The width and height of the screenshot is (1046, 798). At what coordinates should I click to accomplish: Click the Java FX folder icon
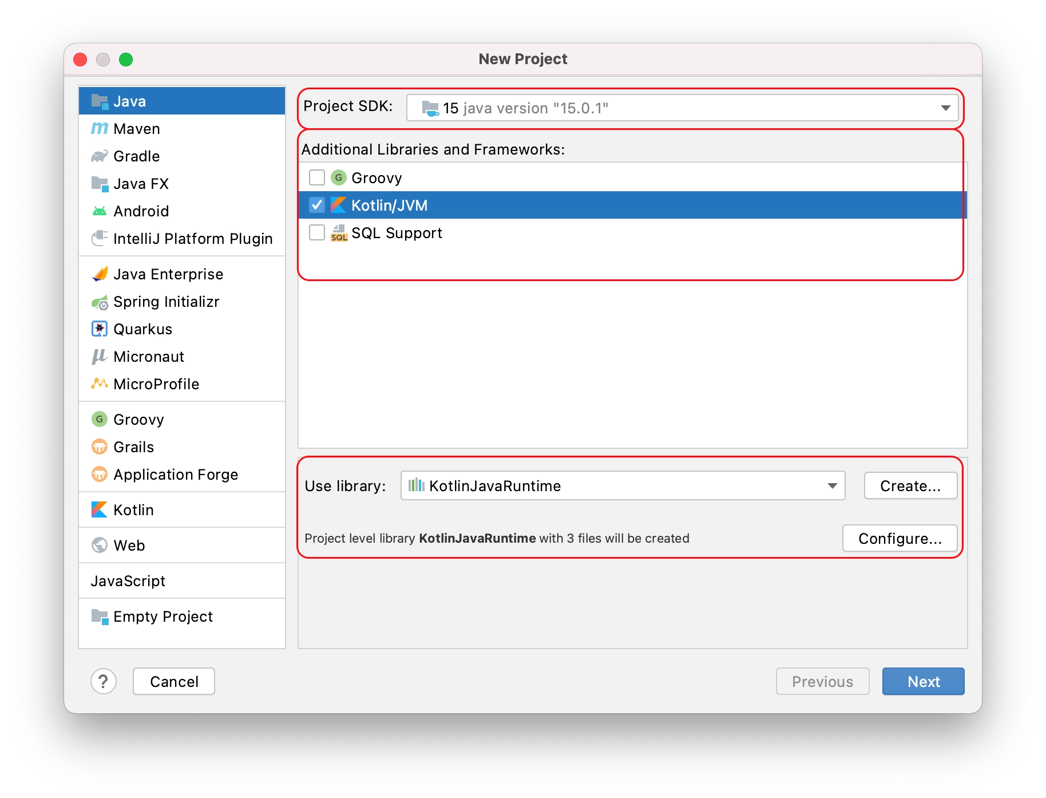pos(100,184)
